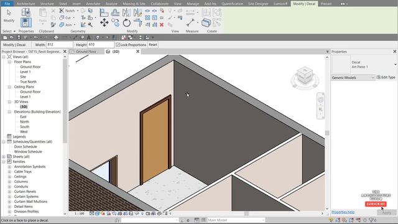The image size is (398, 224).
Task: Open the File menu tab
Action: pos(7,4)
